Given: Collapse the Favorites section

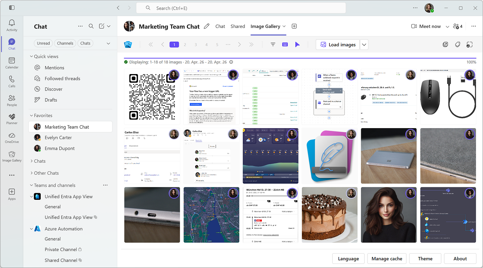Looking at the screenshot, I should click(x=31, y=115).
